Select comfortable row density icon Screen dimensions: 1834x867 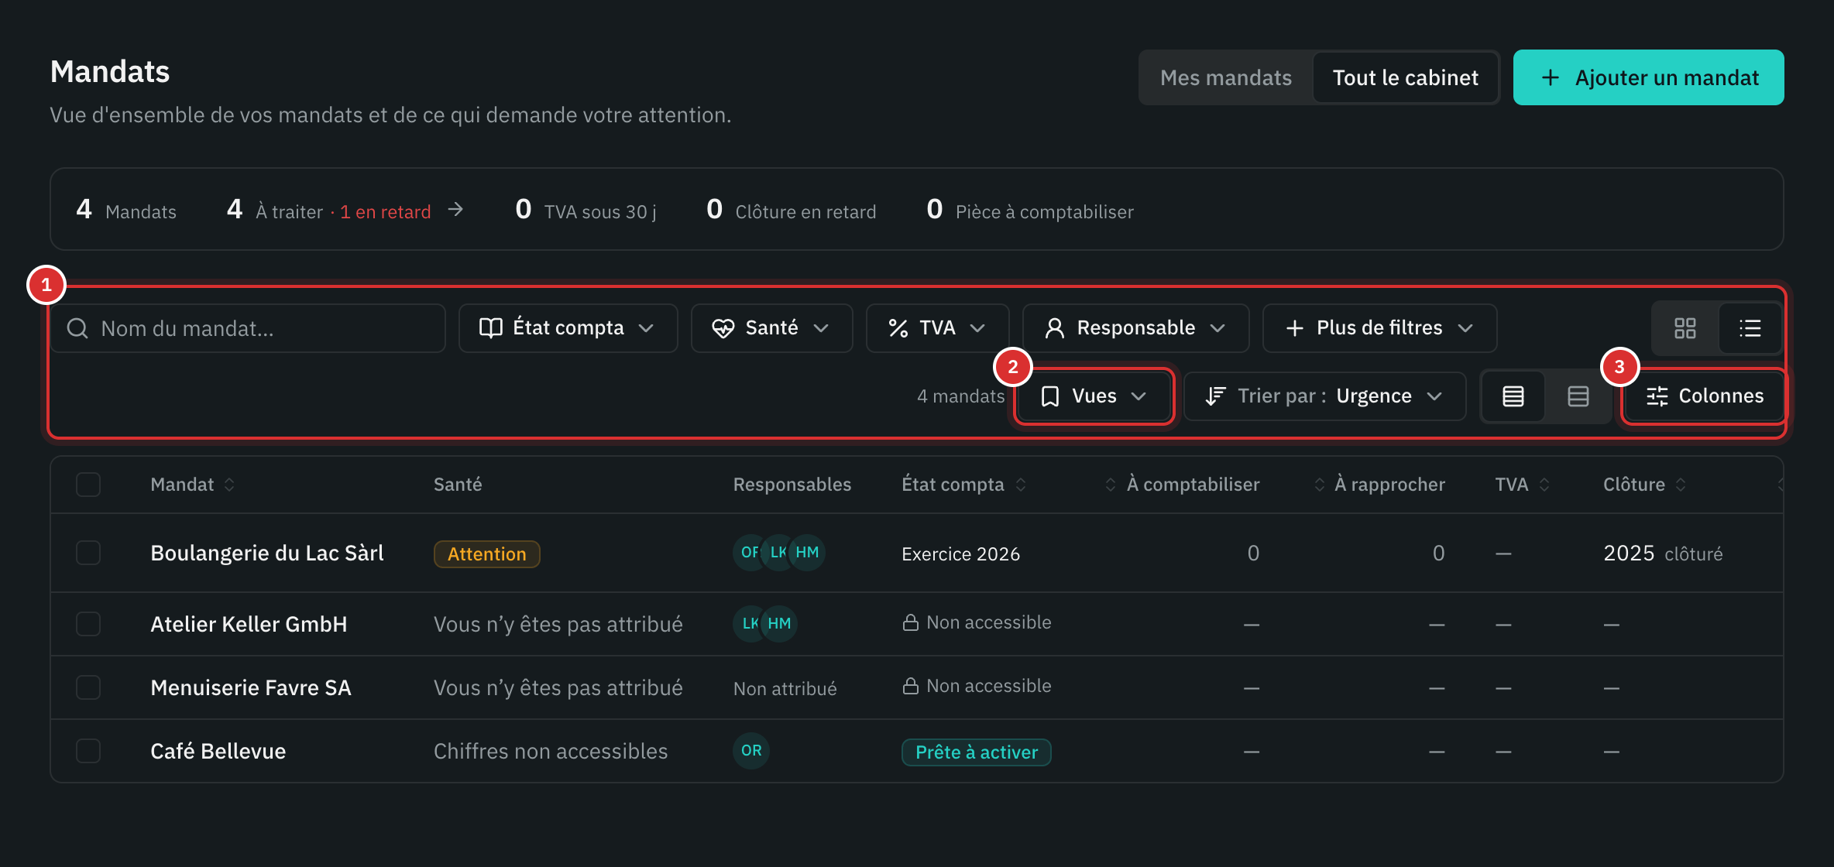pos(1578,396)
